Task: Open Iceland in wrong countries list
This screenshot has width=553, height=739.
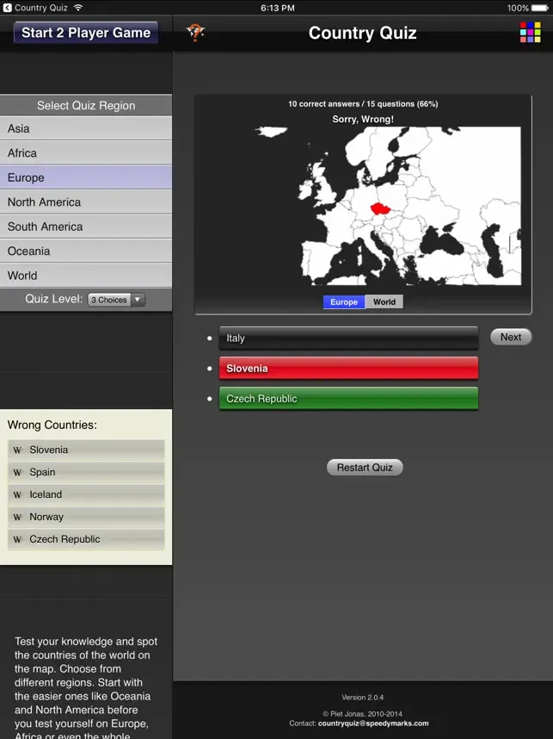Action: [x=86, y=495]
